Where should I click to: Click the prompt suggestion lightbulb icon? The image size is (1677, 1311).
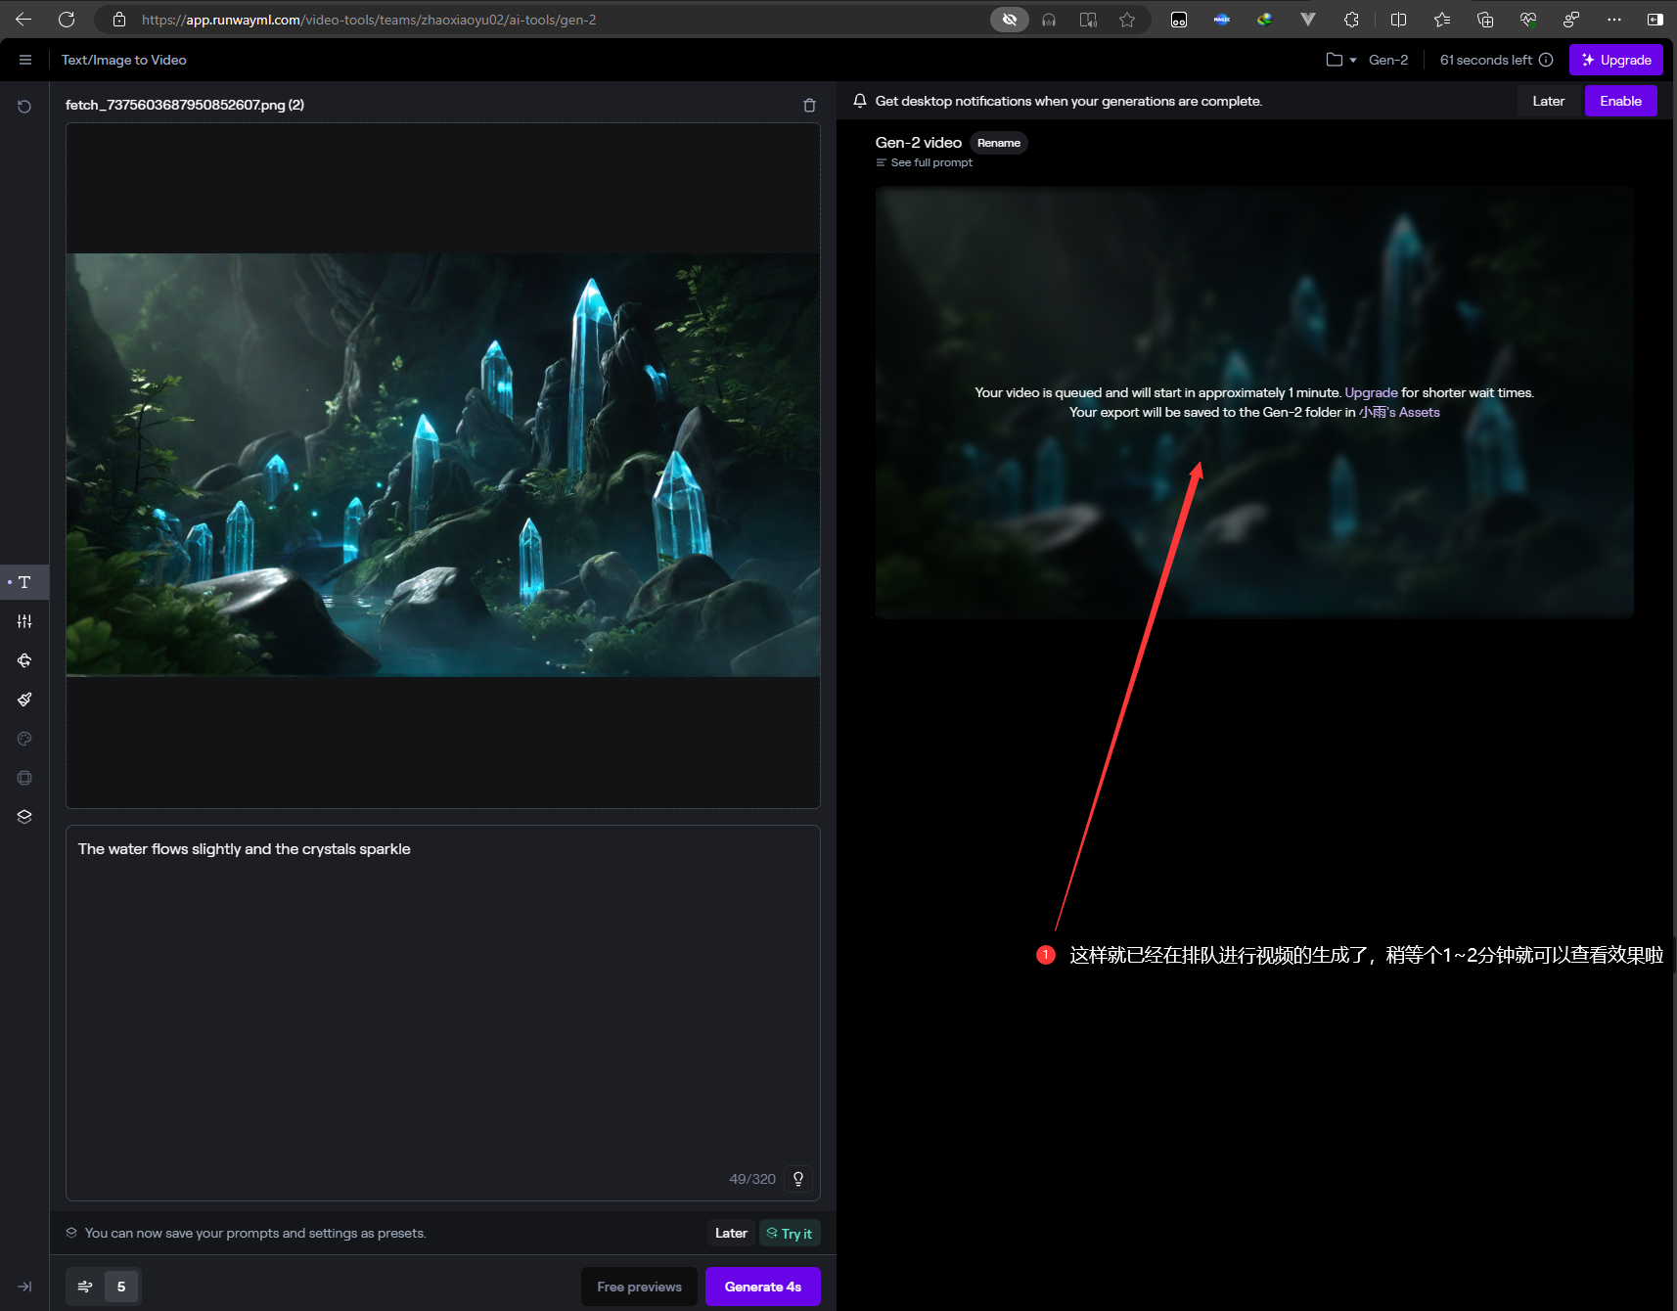(x=798, y=1179)
